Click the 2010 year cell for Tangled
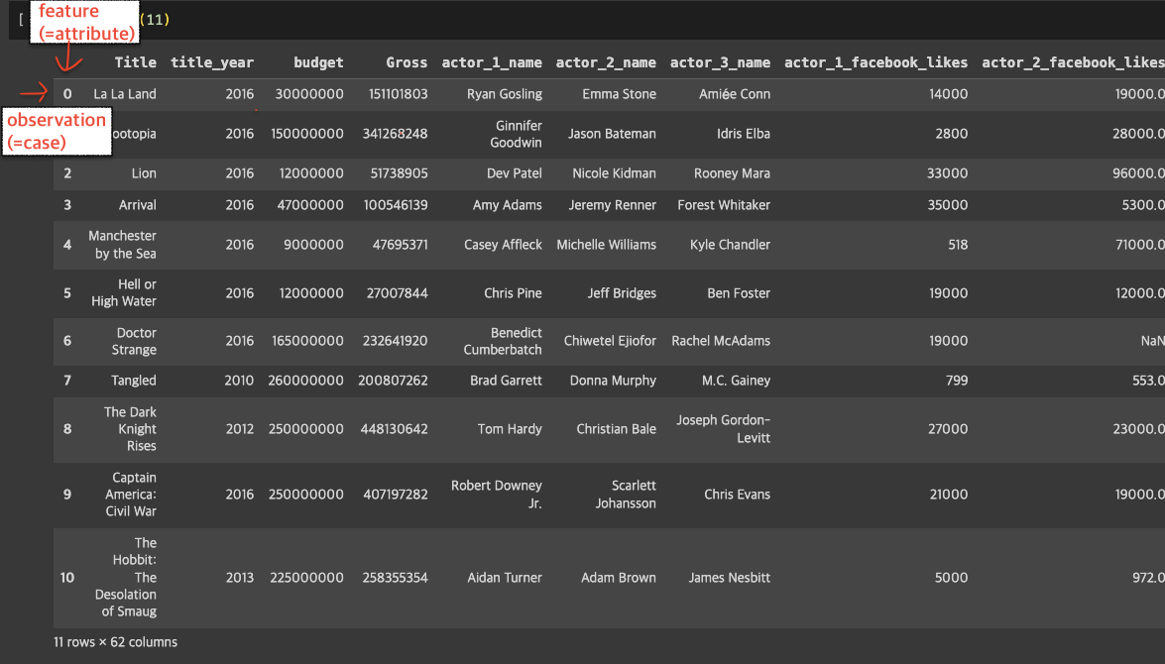The image size is (1165, 664). coord(239,381)
